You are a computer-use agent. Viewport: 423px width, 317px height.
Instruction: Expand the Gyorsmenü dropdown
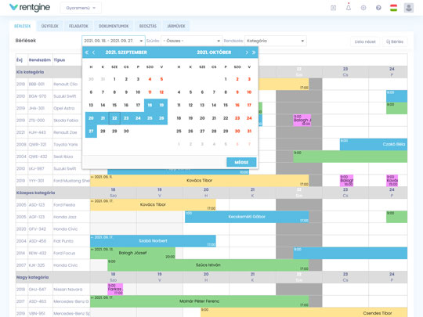pyautogui.click(x=81, y=8)
